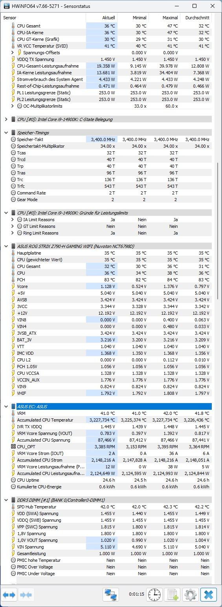
Task: Click the lightning icon beside VIN Spannung
Action: pyautogui.click(x=13, y=547)
